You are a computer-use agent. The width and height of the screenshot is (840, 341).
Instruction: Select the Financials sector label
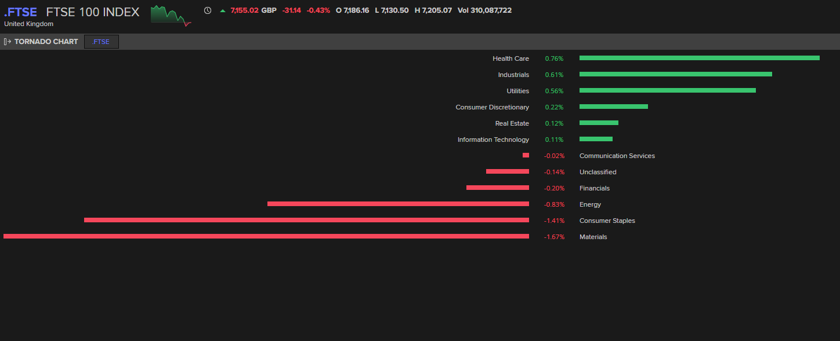595,188
